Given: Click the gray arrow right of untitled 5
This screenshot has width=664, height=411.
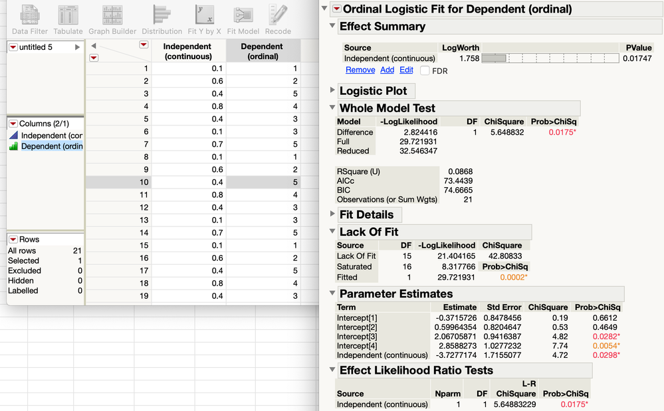Looking at the screenshot, I should 77,47.
